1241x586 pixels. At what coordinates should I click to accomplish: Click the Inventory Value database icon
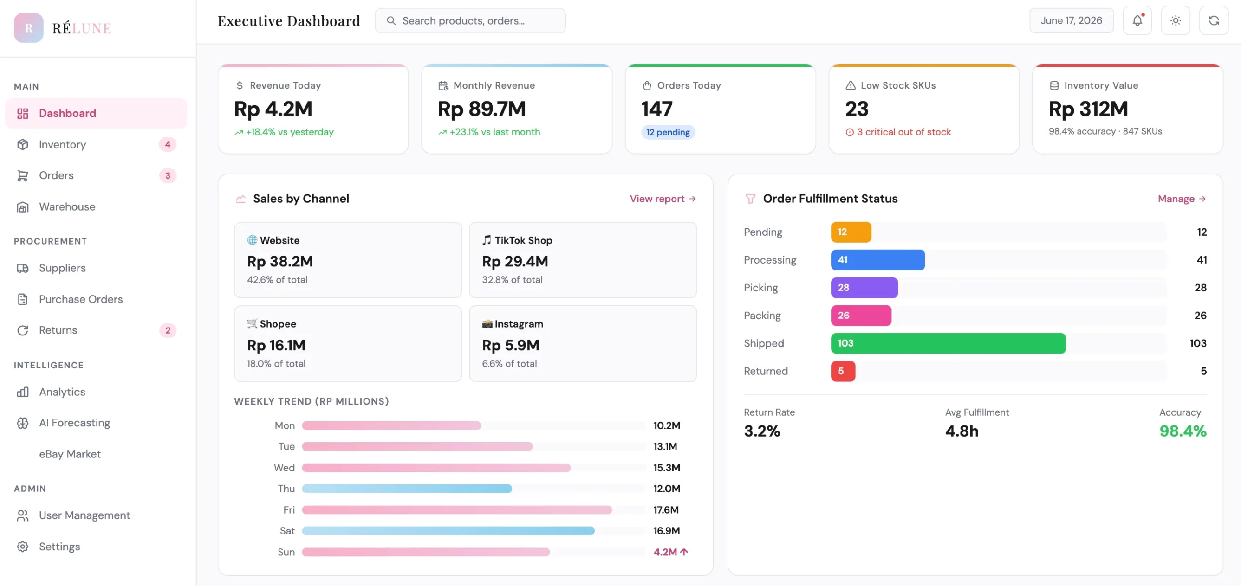pyautogui.click(x=1054, y=85)
